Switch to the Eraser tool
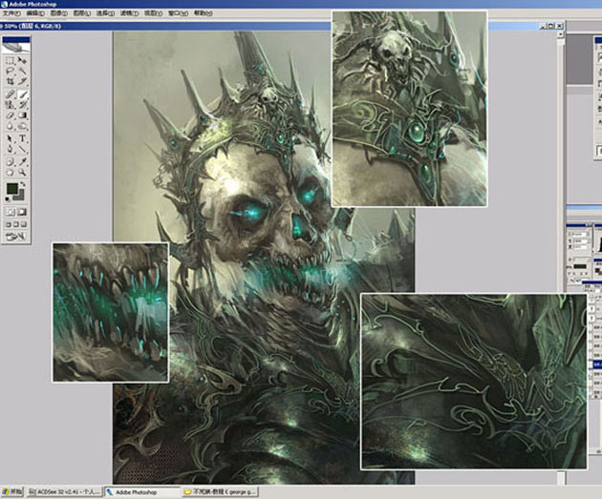Image resolution: width=602 pixels, height=499 pixels. click(x=10, y=115)
